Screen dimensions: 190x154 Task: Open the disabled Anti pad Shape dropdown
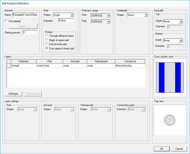point(72,109)
